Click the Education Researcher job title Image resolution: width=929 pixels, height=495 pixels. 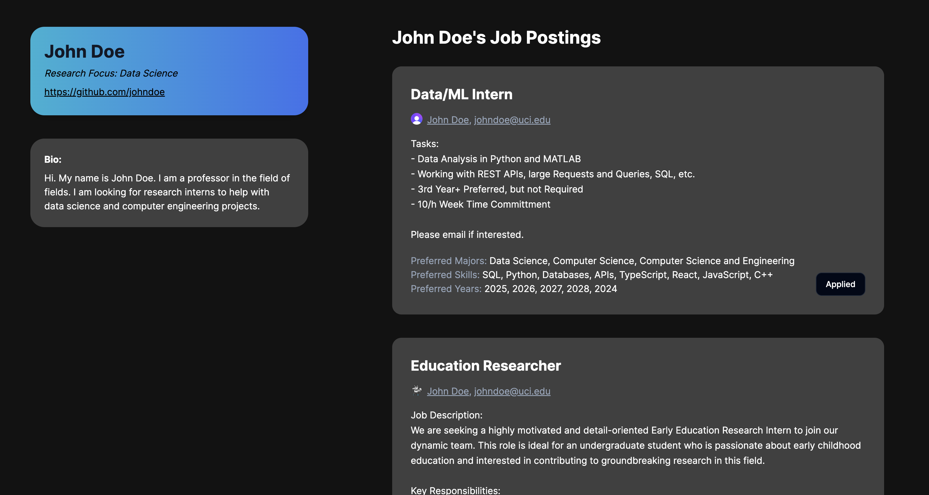click(485, 366)
